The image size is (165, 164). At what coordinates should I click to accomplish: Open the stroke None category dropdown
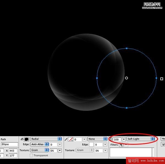pyautogui.click(x=97, y=139)
